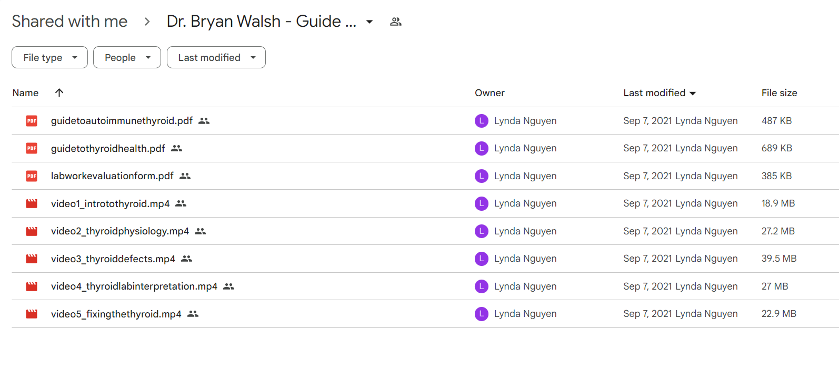
Task: Click Lynda Nguyen owner name in guidetothyroidhealth.pdf row
Action: (x=525, y=148)
